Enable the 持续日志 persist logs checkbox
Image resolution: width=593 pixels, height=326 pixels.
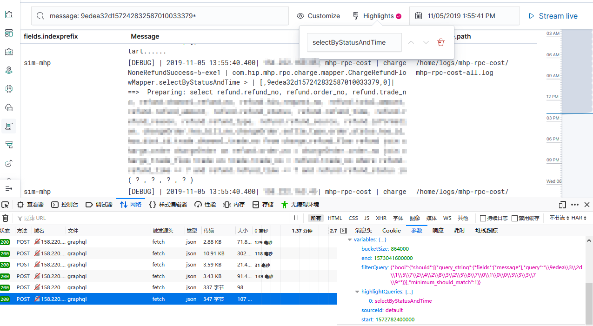point(483,218)
